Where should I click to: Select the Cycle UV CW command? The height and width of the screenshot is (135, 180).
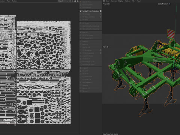[91, 79]
